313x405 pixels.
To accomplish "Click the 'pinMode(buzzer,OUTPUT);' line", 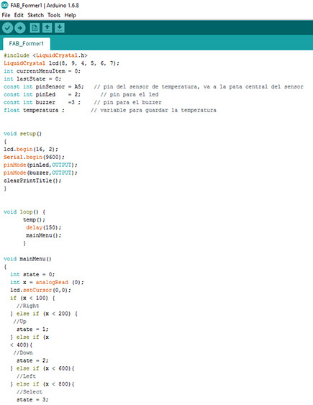I will (x=40, y=173).
